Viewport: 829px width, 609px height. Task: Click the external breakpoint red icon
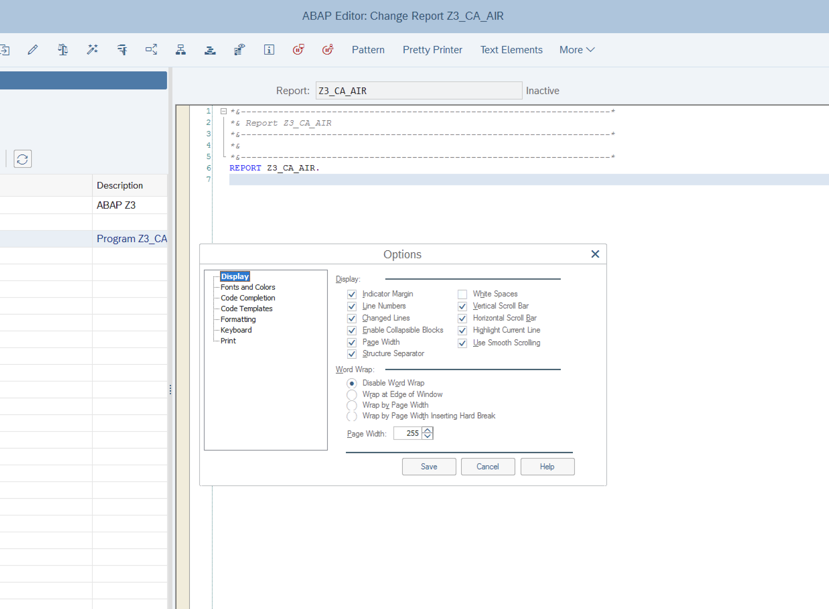pyautogui.click(x=327, y=49)
